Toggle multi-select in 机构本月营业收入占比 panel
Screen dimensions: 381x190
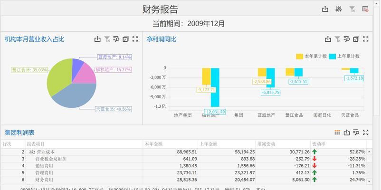tap(125, 39)
